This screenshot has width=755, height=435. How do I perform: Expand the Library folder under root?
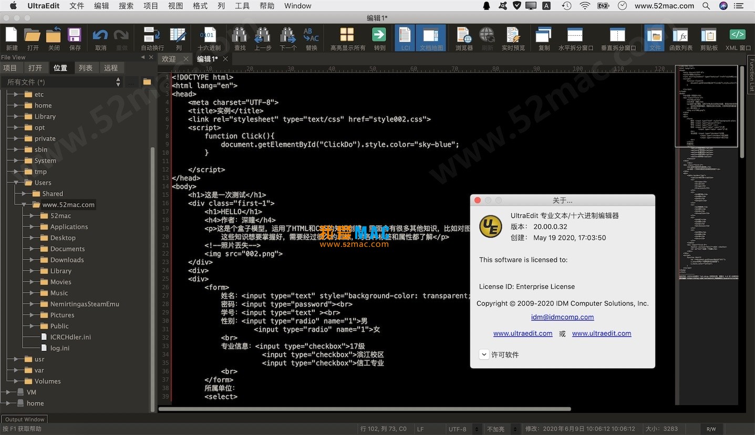point(16,117)
